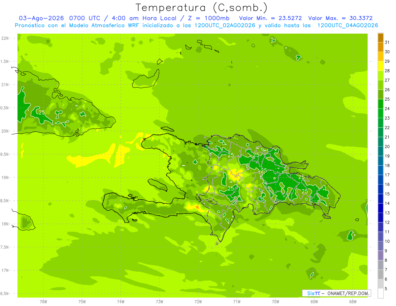Pick the yellow legend band between 28 and 29
Image resolution: width=396 pixels, height=306 pixels.
click(380, 66)
